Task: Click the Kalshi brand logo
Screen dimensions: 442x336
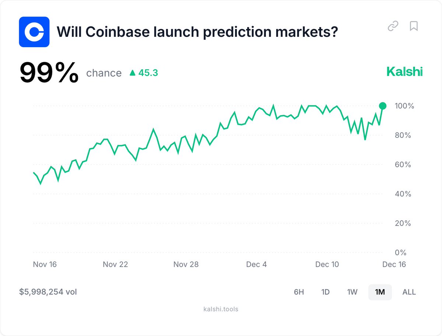Action: tap(404, 71)
